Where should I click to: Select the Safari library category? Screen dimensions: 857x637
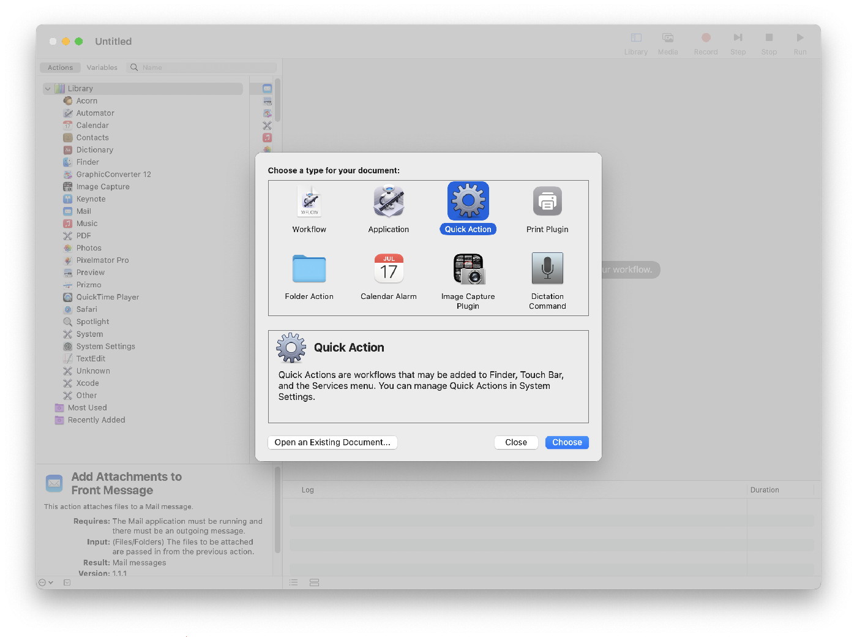(x=86, y=309)
